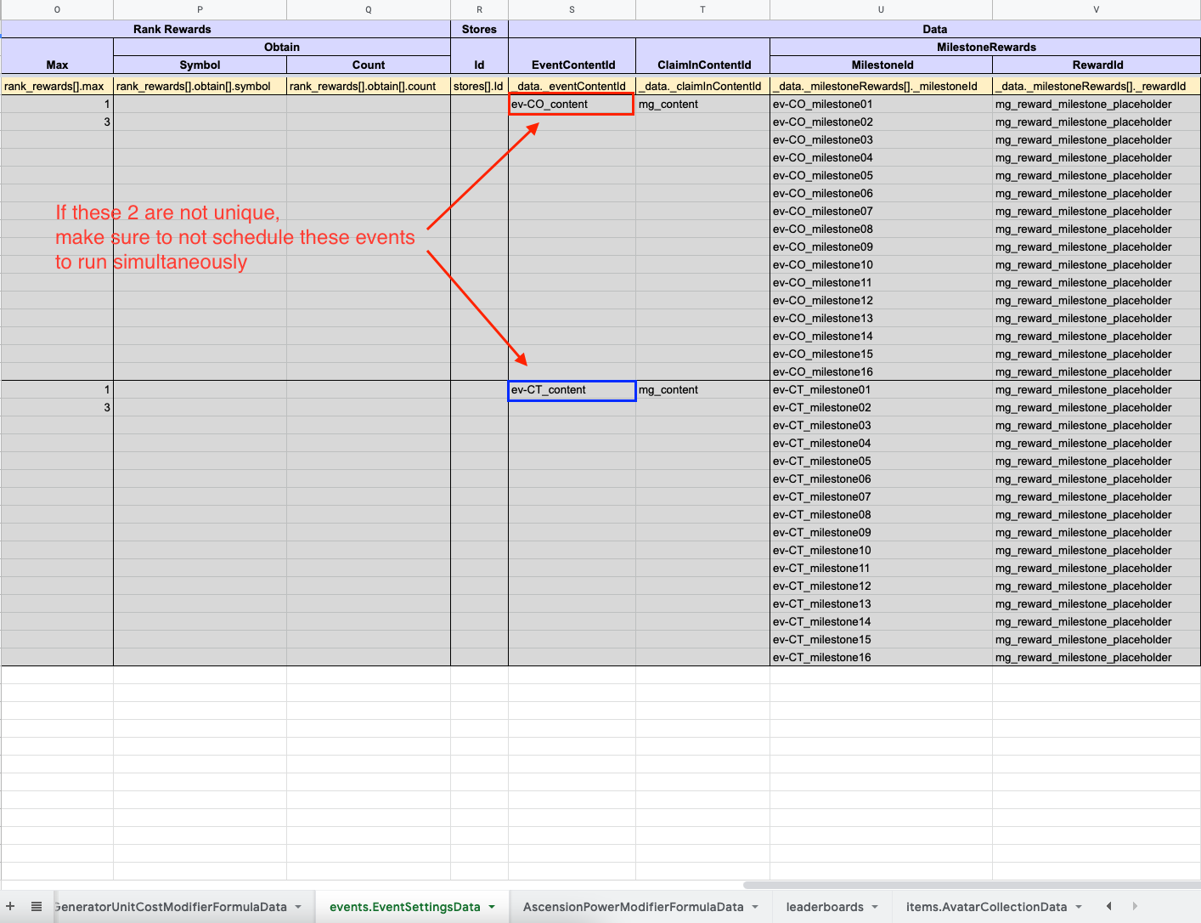Select column O header

coord(57,9)
